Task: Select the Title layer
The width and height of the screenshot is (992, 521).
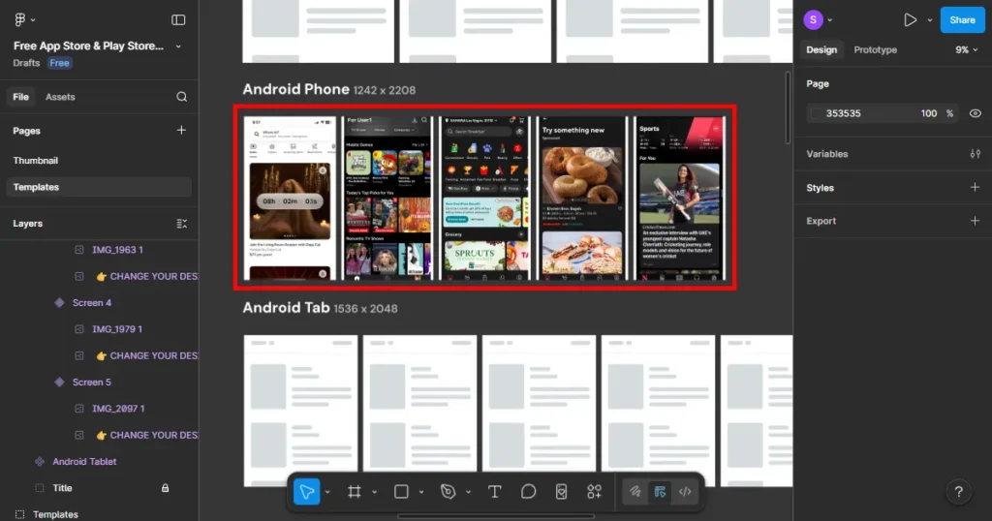Action: click(x=62, y=488)
